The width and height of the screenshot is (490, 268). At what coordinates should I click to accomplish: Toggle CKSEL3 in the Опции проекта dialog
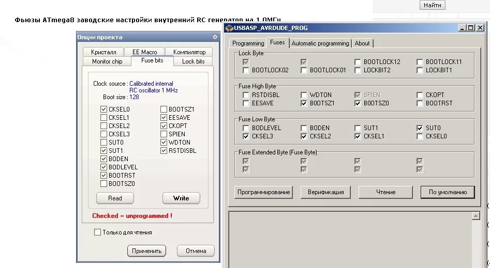click(x=104, y=134)
